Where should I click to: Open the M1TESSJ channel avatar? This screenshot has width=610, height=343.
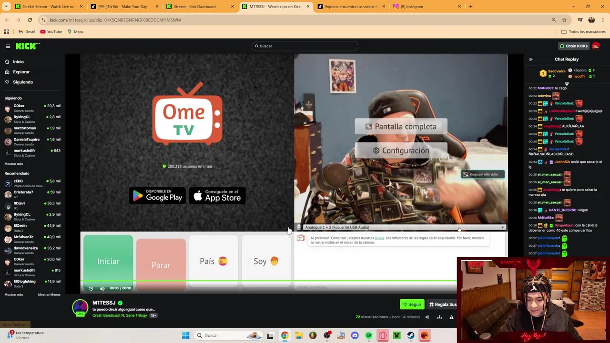click(80, 307)
